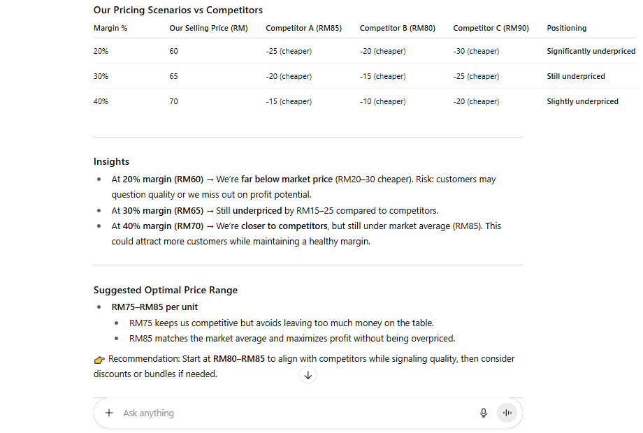643x433 pixels.
Task: Click the Still underpriced positioning cell
Action: 576,76
